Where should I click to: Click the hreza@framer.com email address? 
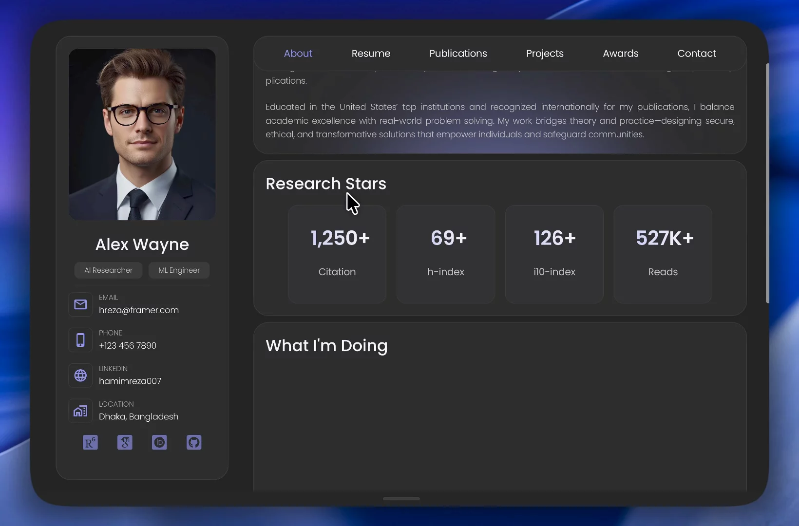(139, 310)
